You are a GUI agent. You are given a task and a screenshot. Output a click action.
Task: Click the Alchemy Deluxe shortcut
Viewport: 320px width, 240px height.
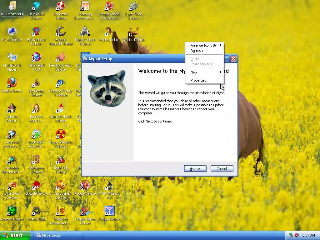click(12, 113)
